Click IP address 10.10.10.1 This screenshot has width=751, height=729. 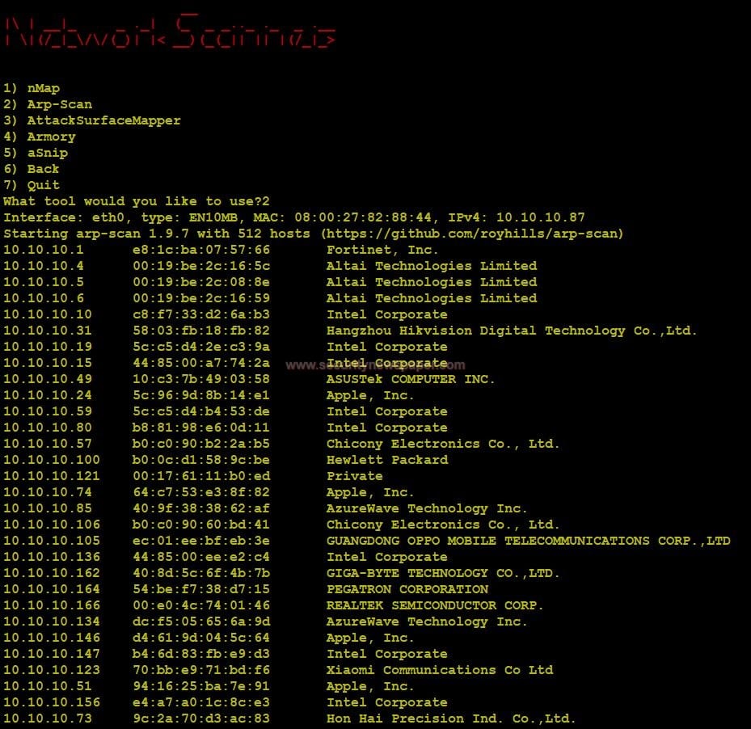tap(44, 250)
